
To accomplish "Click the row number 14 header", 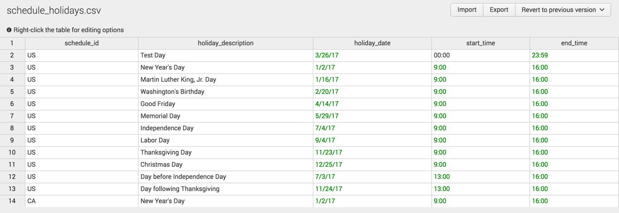I will 12,201.
